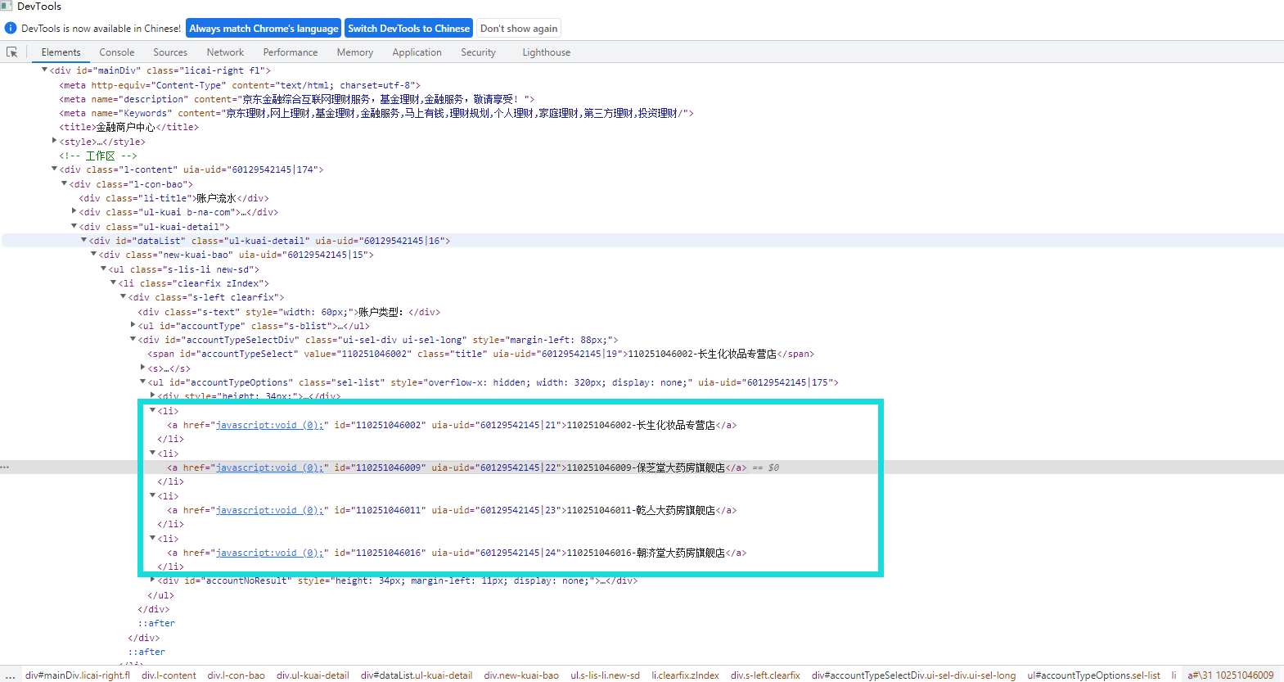The image size is (1284, 682).
Task: Open the Console tab
Action: point(117,52)
